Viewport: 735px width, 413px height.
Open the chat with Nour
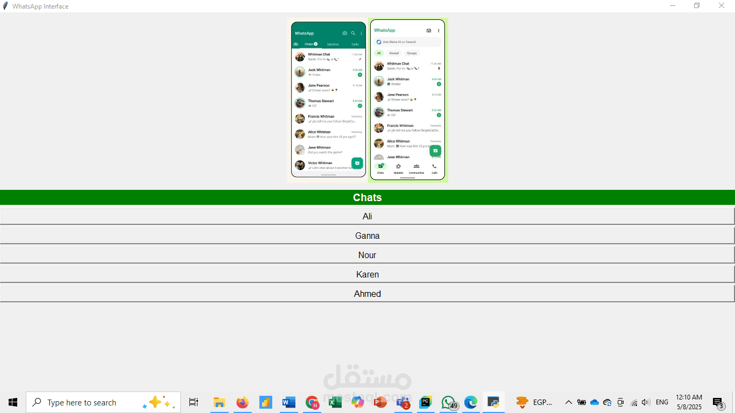[367, 255]
